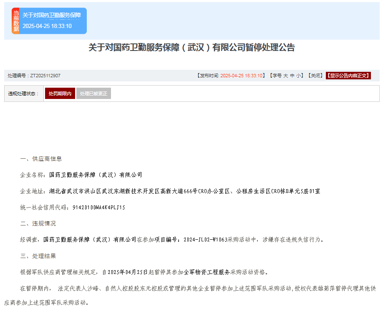Click the red 发布时间 timestamp
Image resolution: width=383 pixels, height=309 pixels.
point(241,76)
